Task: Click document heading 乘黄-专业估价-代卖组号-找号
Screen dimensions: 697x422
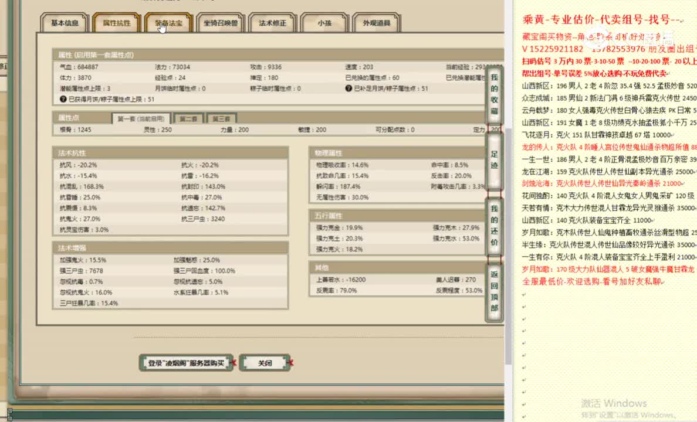Action: (603, 19)
